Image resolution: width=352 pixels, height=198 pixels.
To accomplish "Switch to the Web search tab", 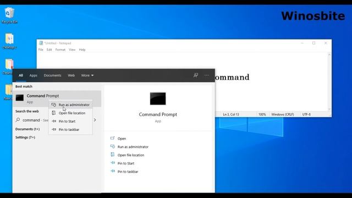I will 71,75.
